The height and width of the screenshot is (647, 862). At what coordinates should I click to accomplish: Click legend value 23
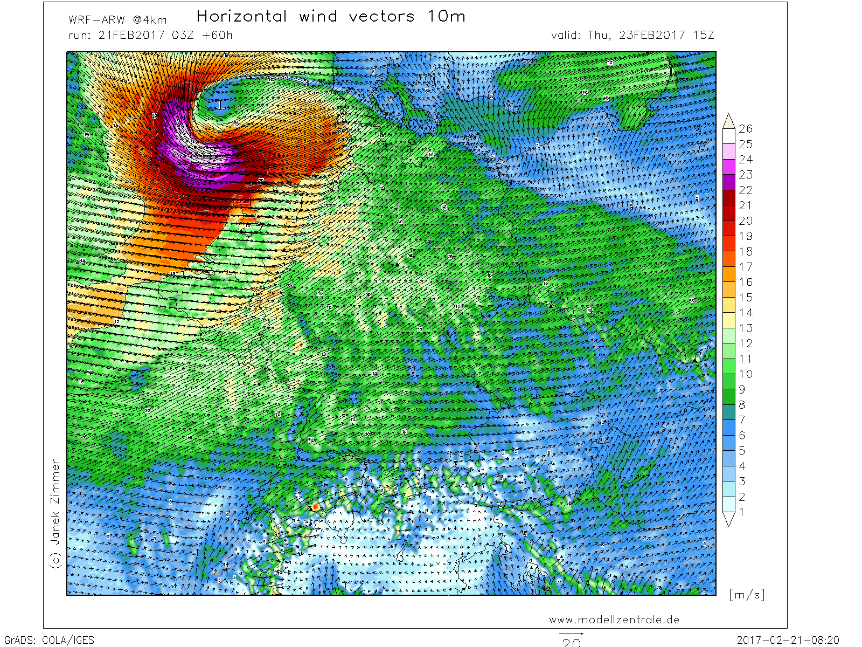pos(746,174)
